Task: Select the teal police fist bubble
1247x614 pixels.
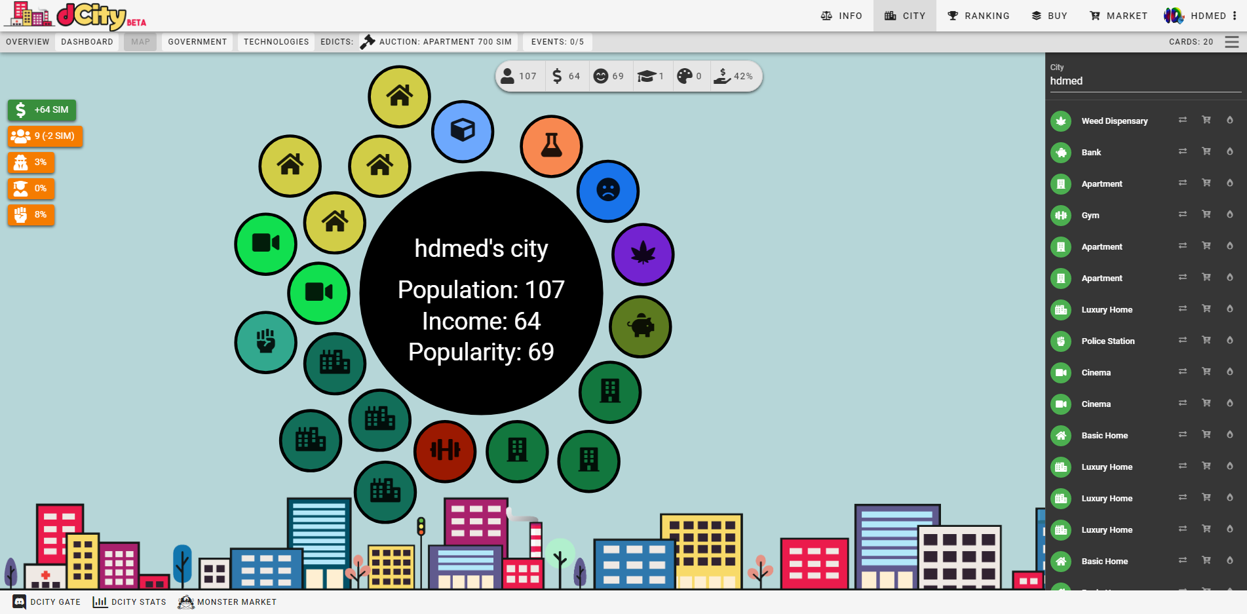Action: coord(265,342)
